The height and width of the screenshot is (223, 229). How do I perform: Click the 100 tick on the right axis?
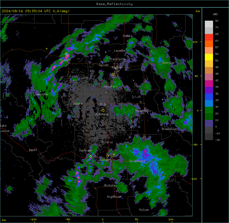[195, 42]
